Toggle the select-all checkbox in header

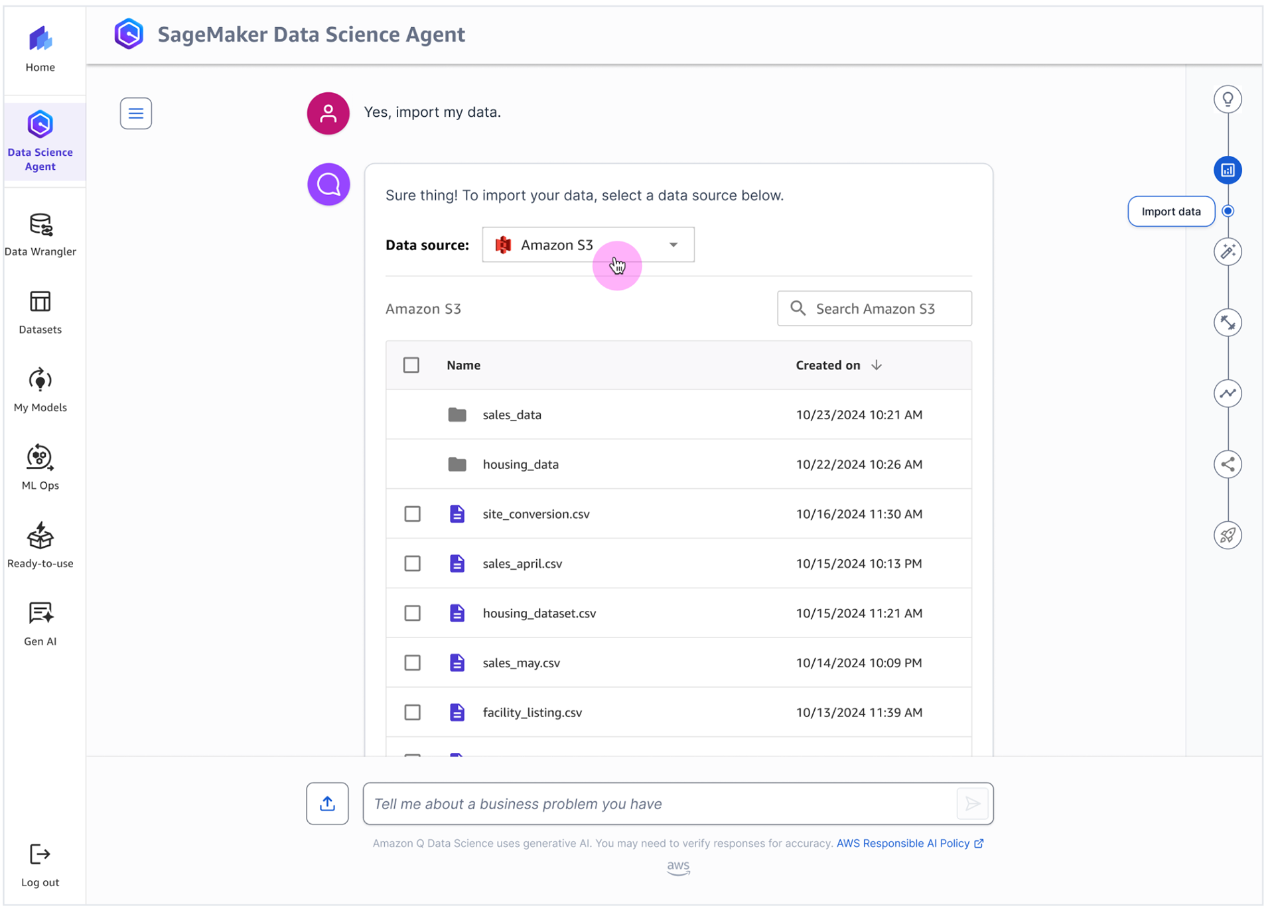(411, 365)
